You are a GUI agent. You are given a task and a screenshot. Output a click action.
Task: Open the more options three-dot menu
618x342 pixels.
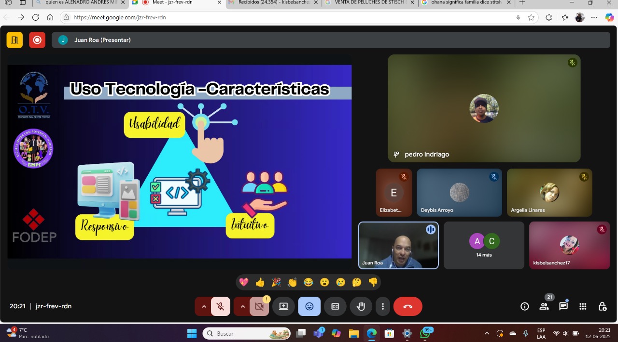383,306
